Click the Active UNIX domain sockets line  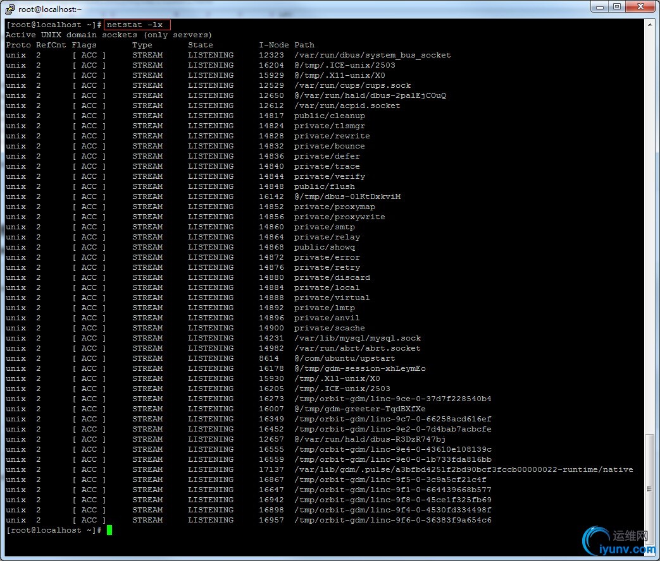[109, 35]
